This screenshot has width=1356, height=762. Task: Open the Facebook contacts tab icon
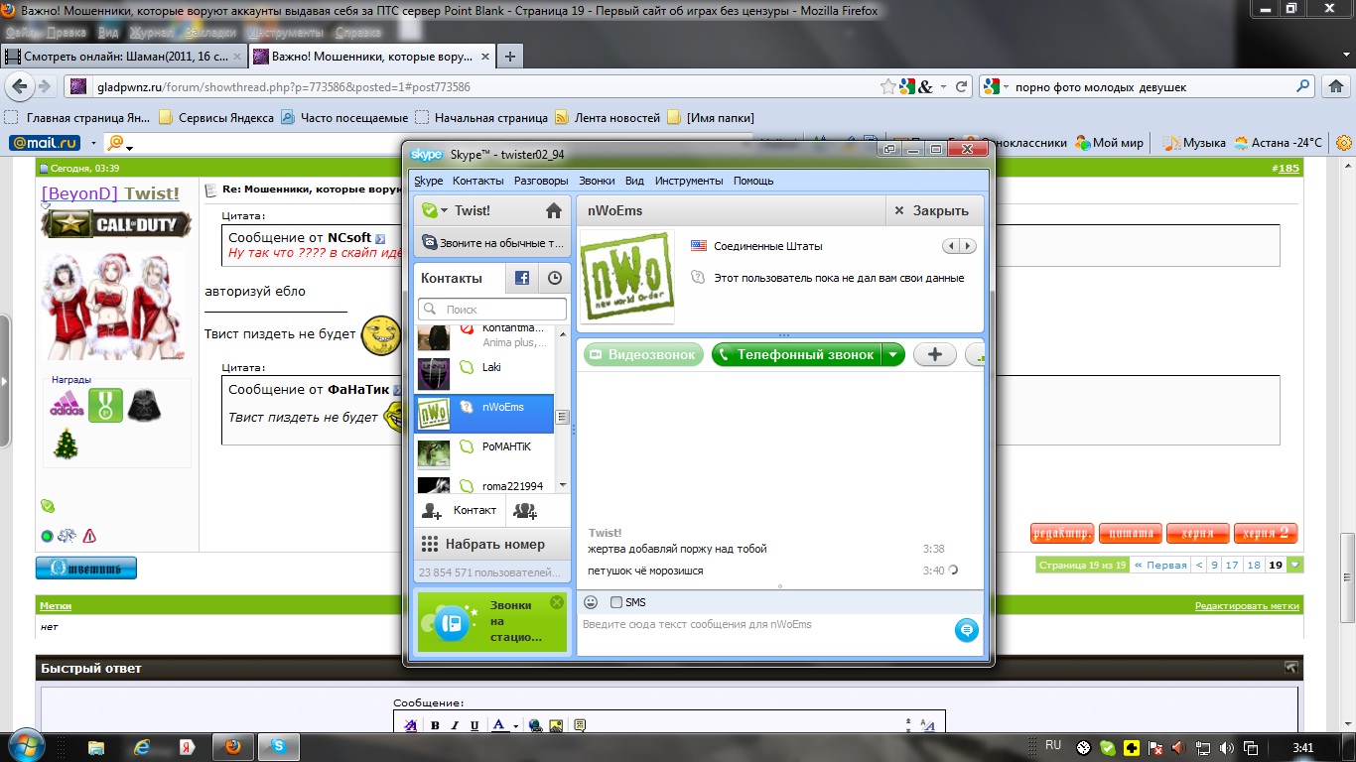[x=522, y=279]
